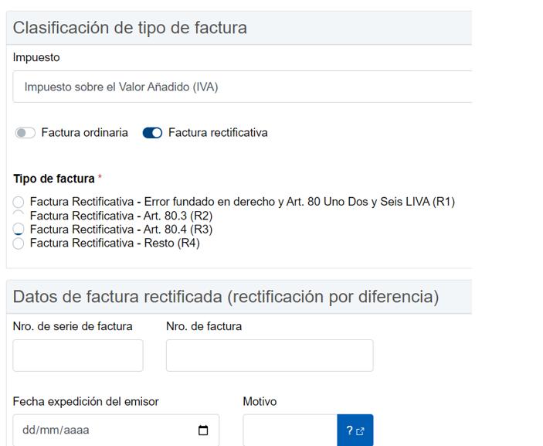This screenshot has width=543, height=446.
Task: Click the Nro. de serie de factura field
Action: 78,356
